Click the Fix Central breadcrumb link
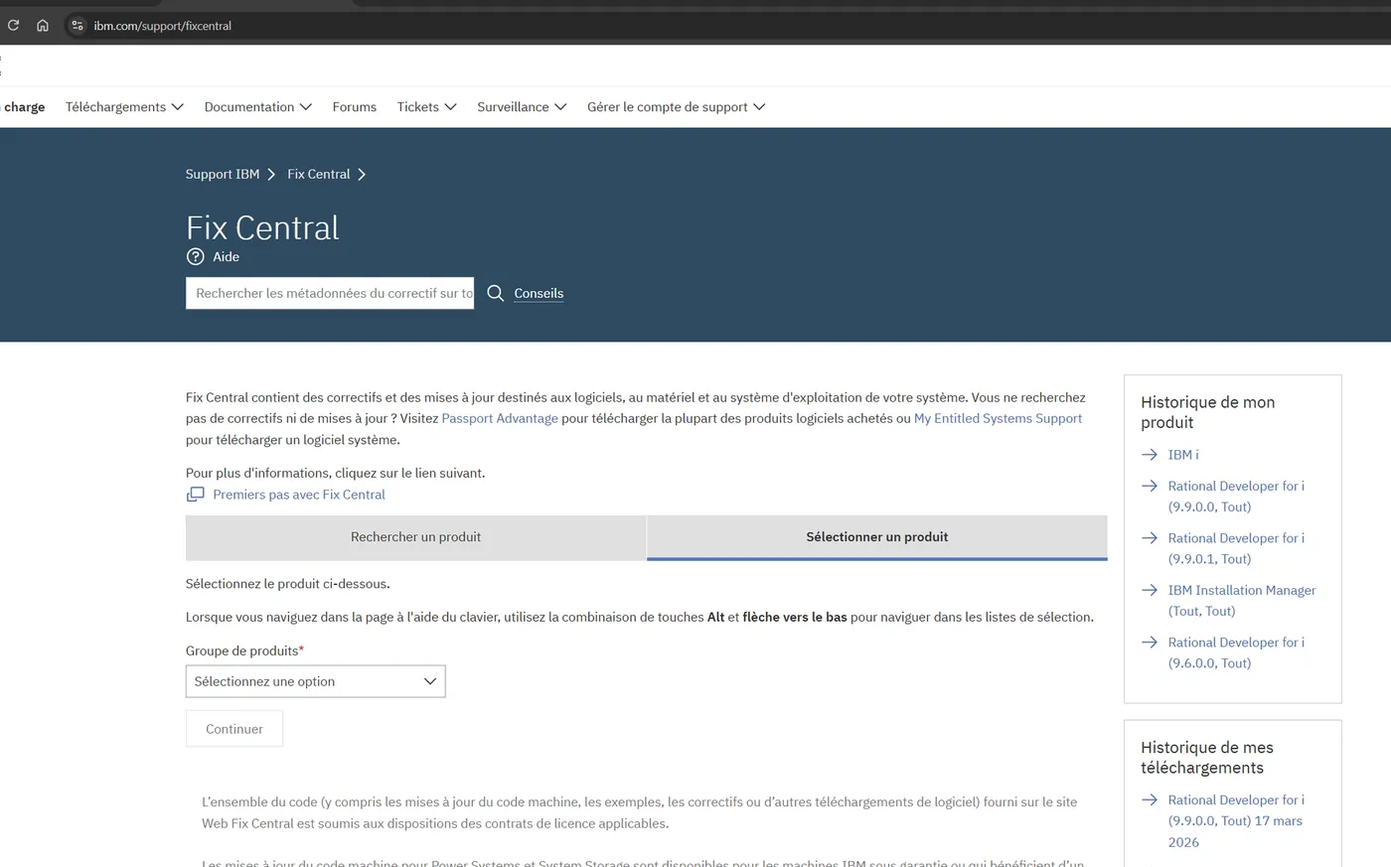Viewport: 1391px width, 867px height. tap(319, 174)
